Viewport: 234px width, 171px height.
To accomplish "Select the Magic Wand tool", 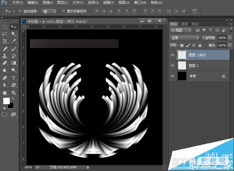I will 14,34.
